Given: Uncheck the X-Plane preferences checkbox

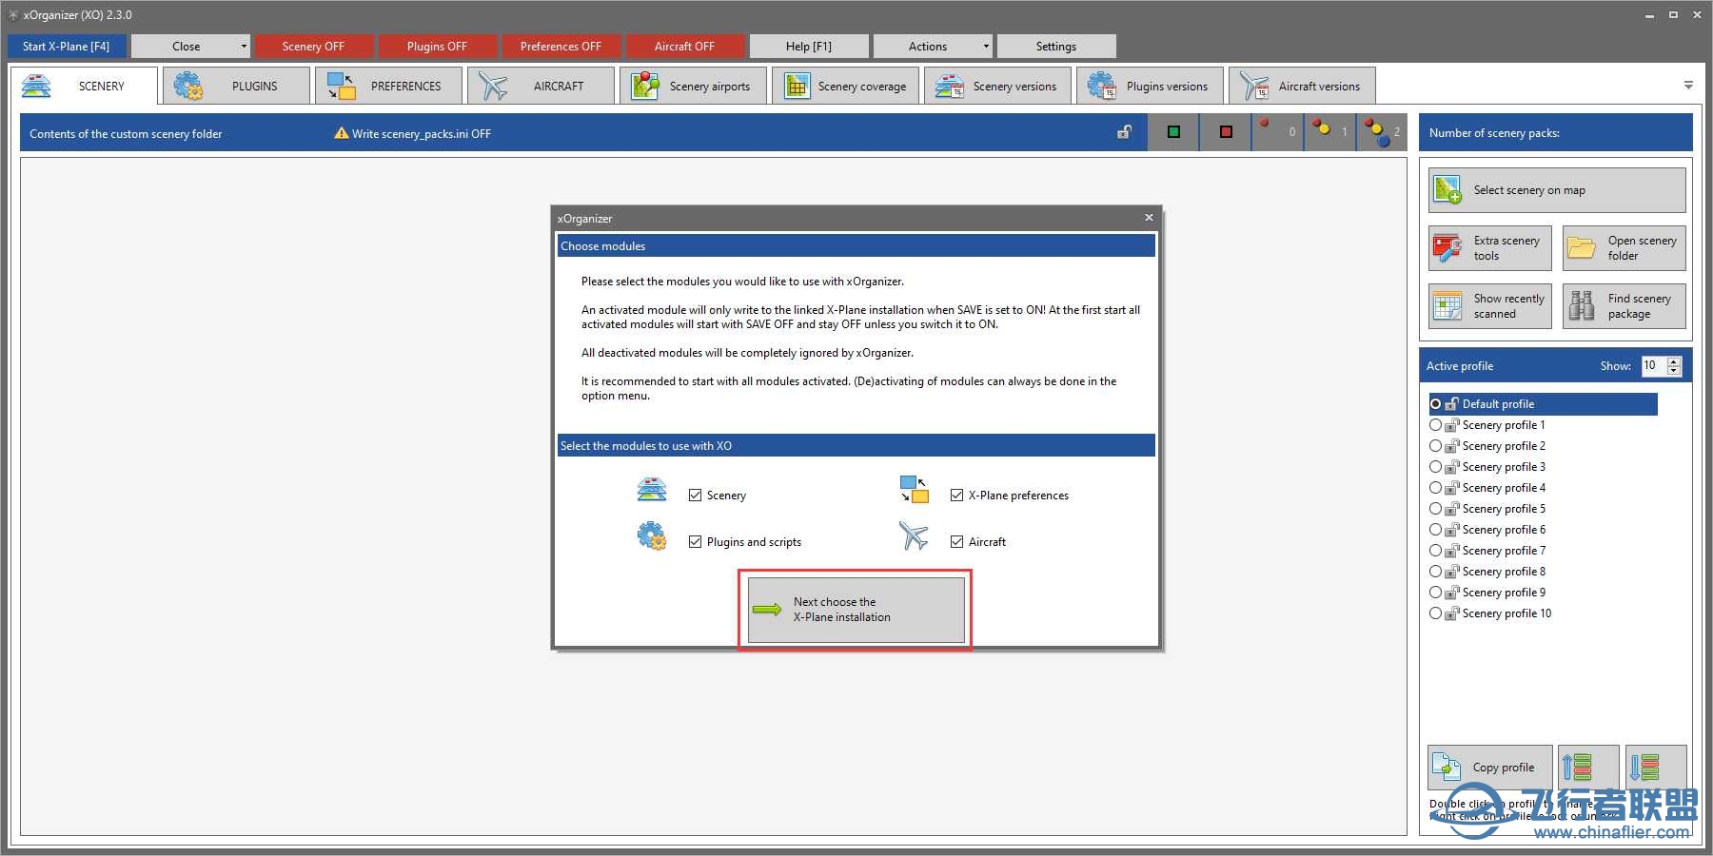Looking at the screenshot, I should tap(956, 496).
